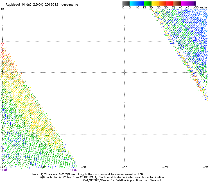Click the '35' legend scale number
The image size is (208, 182).
[173, 8]
